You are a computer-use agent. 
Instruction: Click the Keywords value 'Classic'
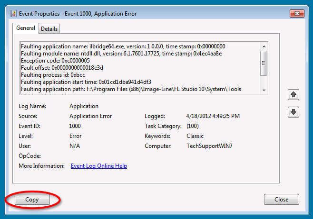[x=195, y=136]
